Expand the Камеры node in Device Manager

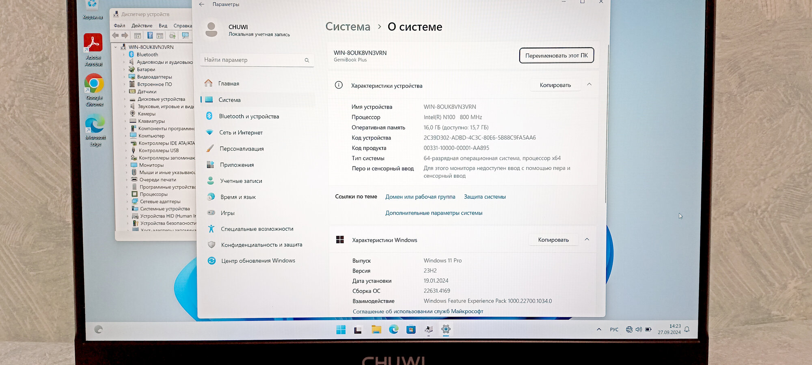[x=125, y=114]
